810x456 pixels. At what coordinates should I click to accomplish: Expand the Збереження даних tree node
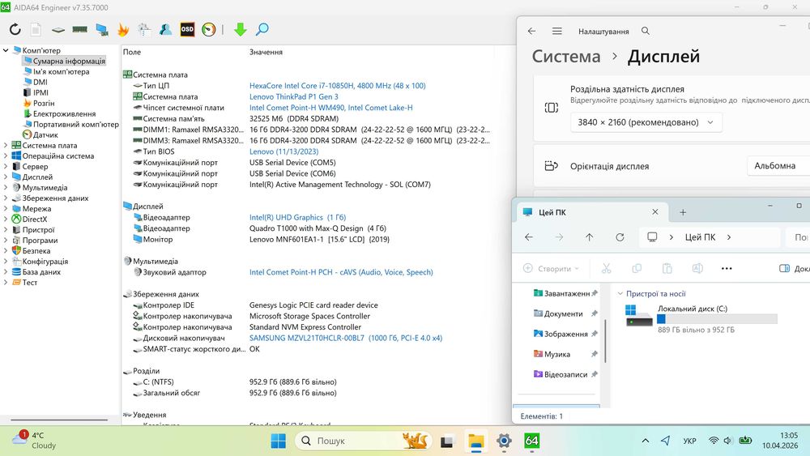6,198
